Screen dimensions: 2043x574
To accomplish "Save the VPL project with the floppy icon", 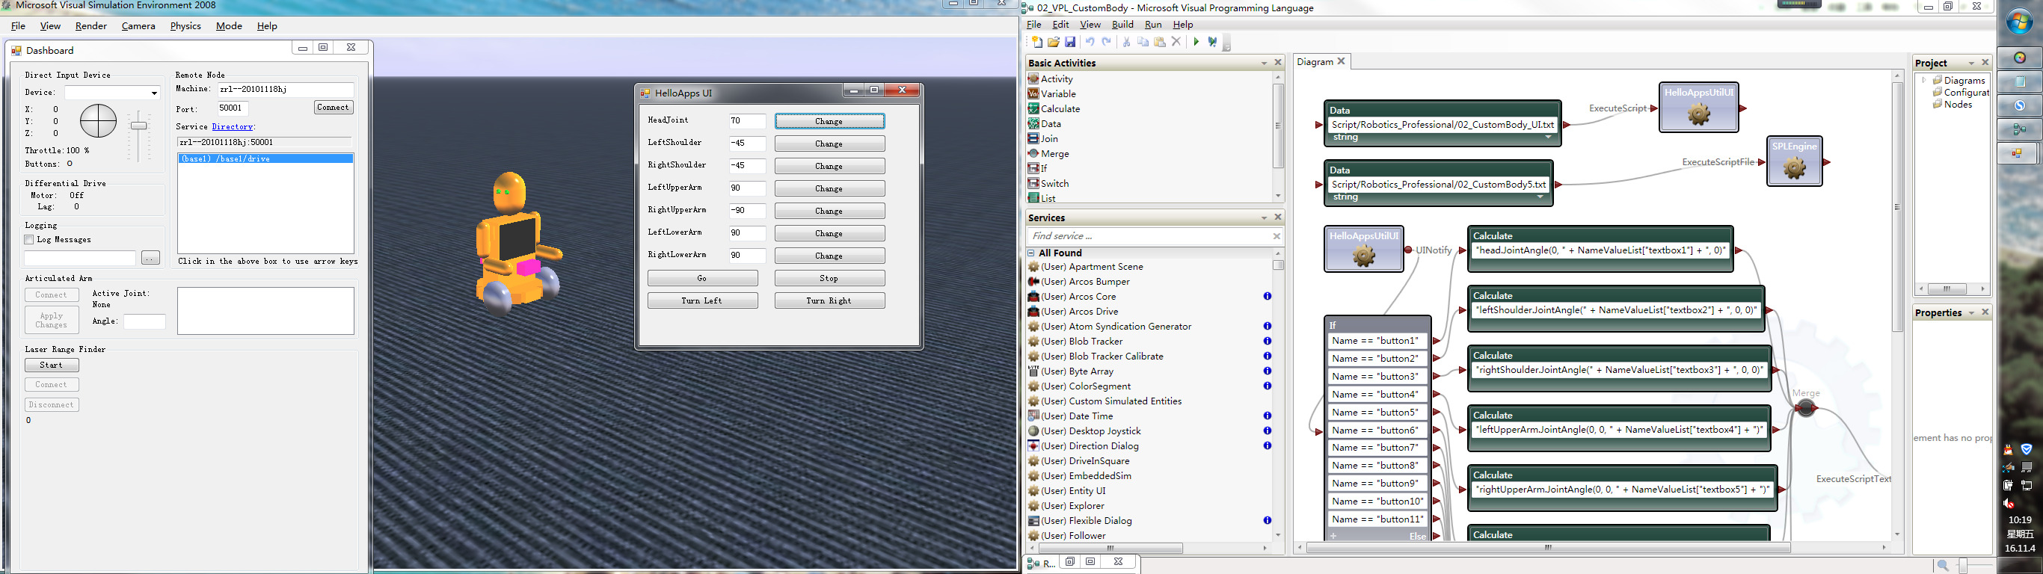I will 1070,42.
